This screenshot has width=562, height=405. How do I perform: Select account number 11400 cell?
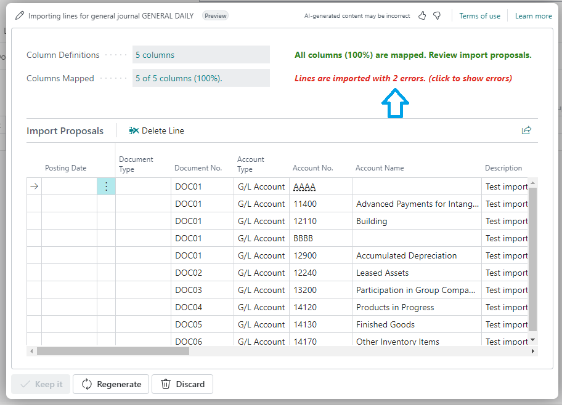[x=320, y=204]
